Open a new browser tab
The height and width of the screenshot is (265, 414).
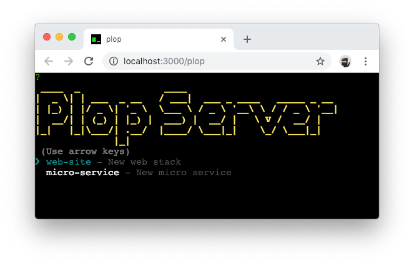click(x=247, y=39)
